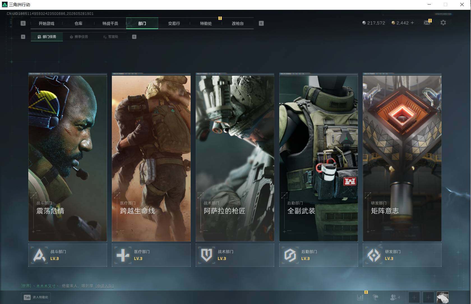Click the 申请入队 link in chat
This screenshot has width=471, height=304.
[x=104, y=286]
